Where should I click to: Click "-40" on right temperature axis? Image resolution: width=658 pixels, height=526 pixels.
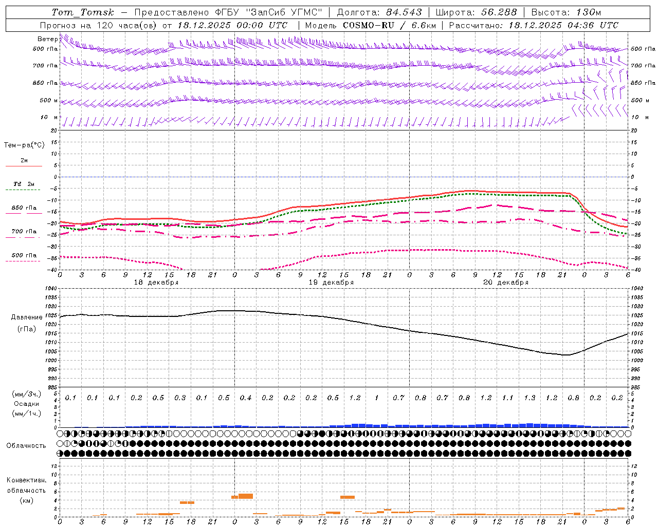635,270
